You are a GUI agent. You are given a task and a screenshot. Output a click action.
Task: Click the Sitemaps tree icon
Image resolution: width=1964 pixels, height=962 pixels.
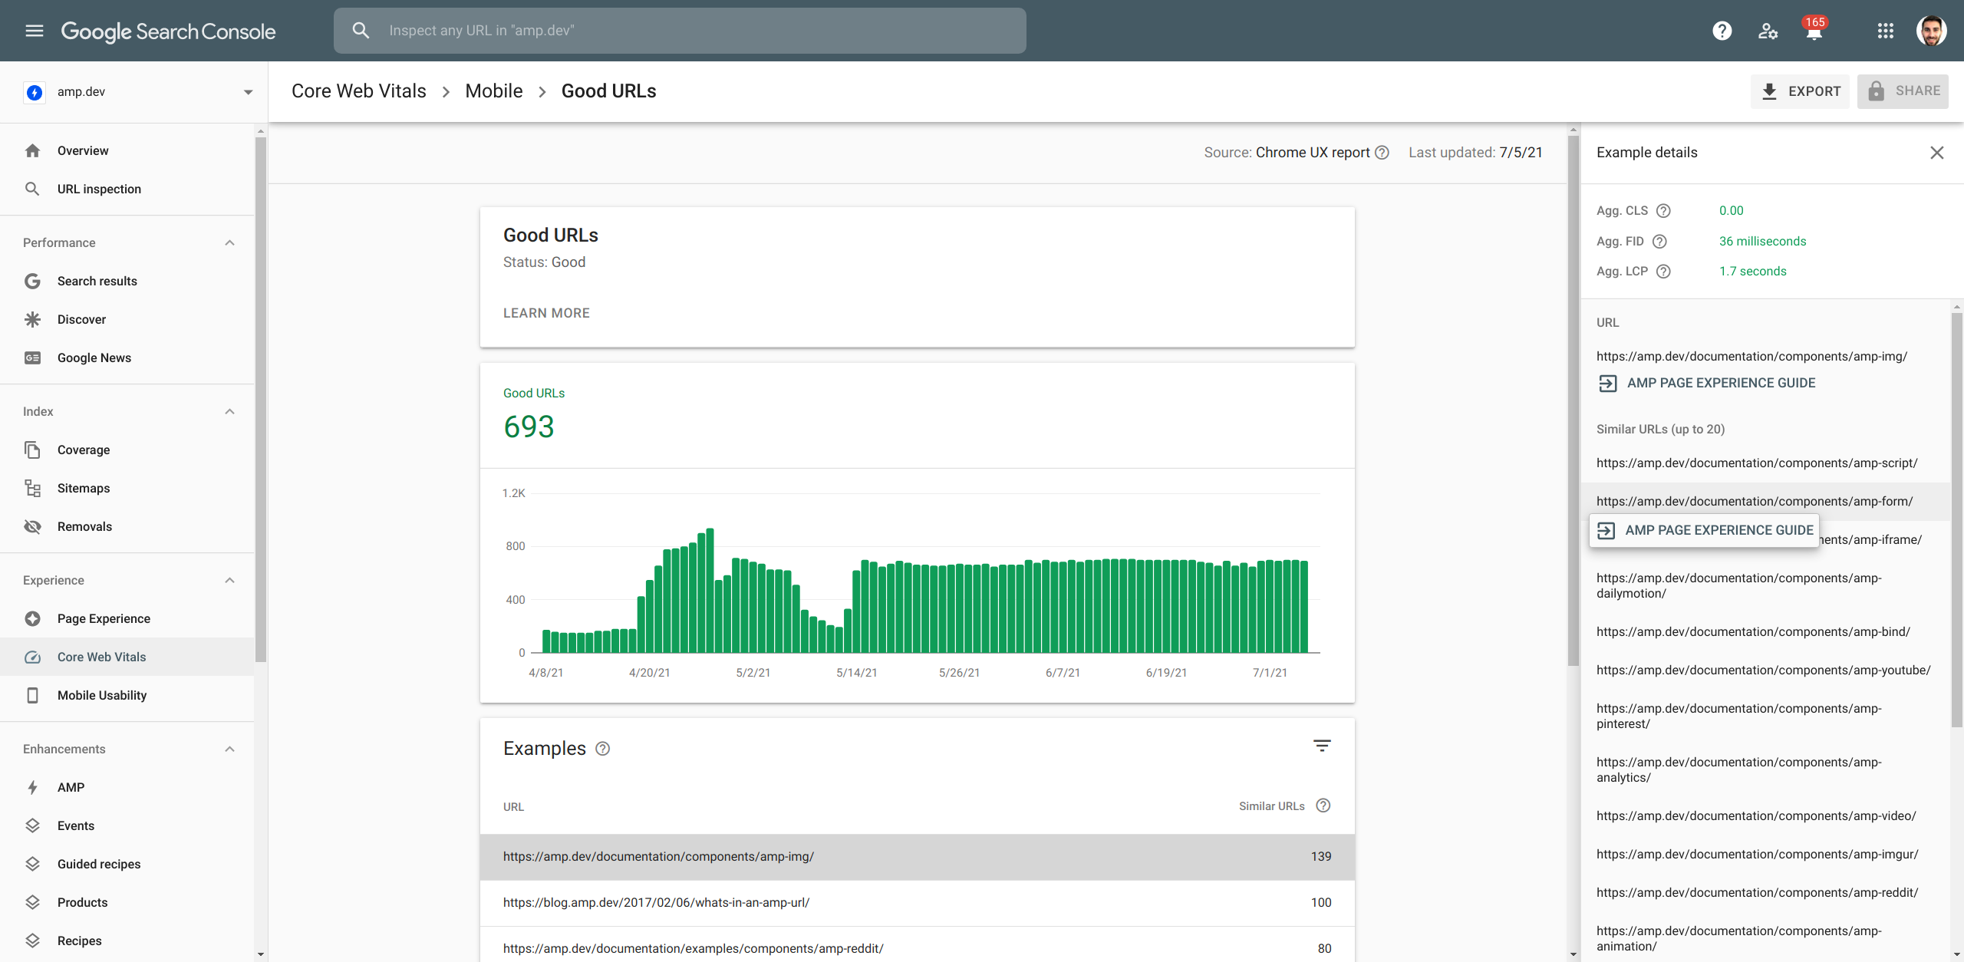(x=32, y=488)
